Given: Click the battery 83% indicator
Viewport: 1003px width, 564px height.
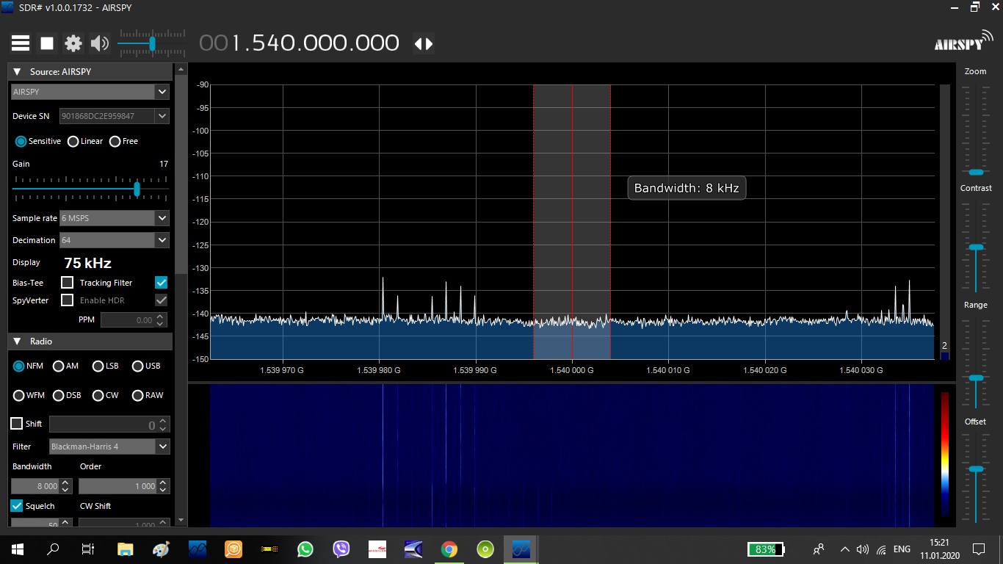Looking at the screenshot, I should pyautogui.click(x=766, y=549).
